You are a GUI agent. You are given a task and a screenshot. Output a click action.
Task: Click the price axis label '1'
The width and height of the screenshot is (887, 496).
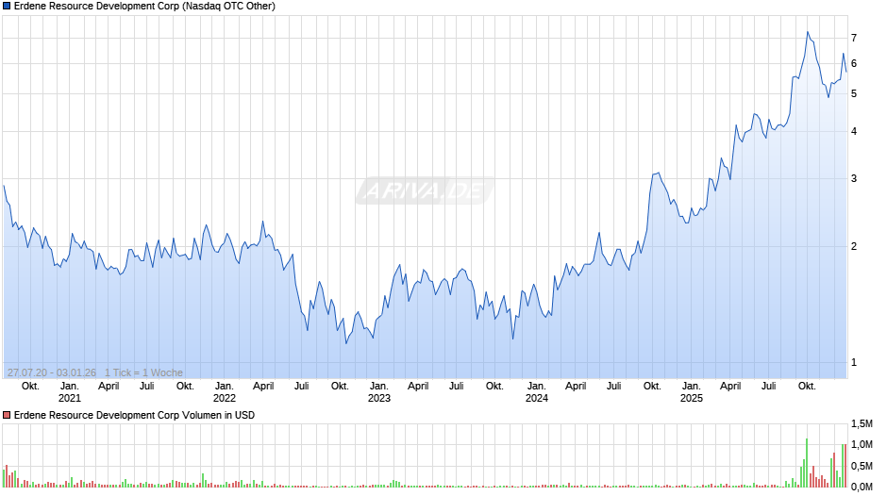854,362
